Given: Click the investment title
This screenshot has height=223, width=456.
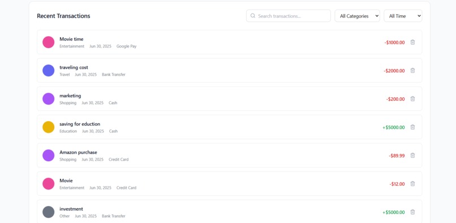Looking at the screenshot, I should click(x=71, y=209).
